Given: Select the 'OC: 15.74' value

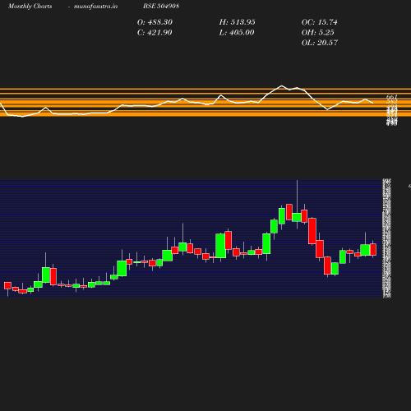Looking at the screenshot, I should point(320,22).
